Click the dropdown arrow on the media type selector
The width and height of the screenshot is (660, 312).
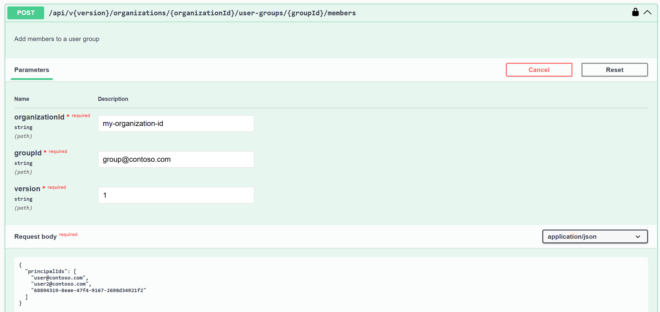638,237
